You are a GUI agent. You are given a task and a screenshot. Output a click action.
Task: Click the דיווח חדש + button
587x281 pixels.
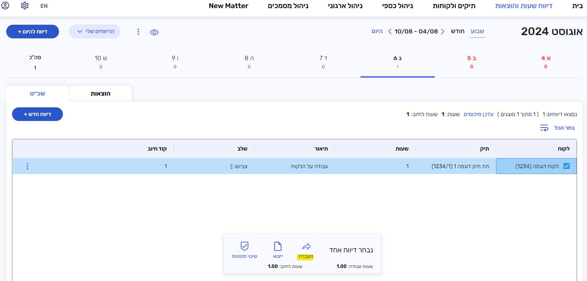pyautogui.click(x=37, y=114)
